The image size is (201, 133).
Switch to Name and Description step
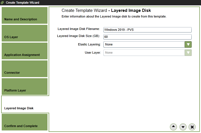(x=25, y=16)
